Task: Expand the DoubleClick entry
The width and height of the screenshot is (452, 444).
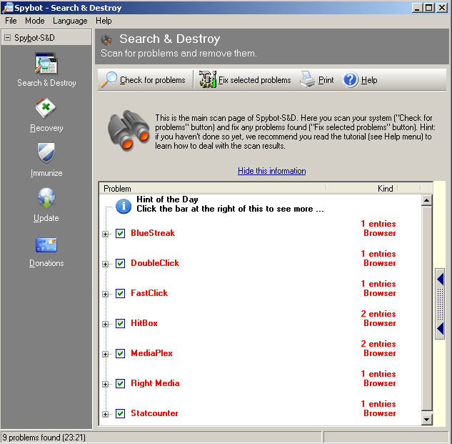Action: tap(106, 264)
